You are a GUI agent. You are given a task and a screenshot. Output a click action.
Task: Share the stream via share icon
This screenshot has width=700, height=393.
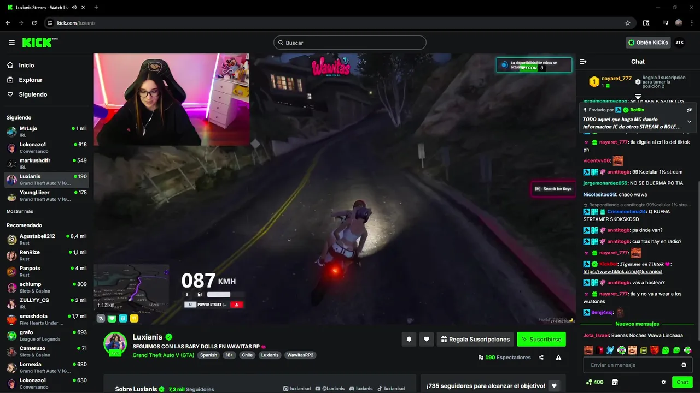pyautogui.click(x=541, y=358)
